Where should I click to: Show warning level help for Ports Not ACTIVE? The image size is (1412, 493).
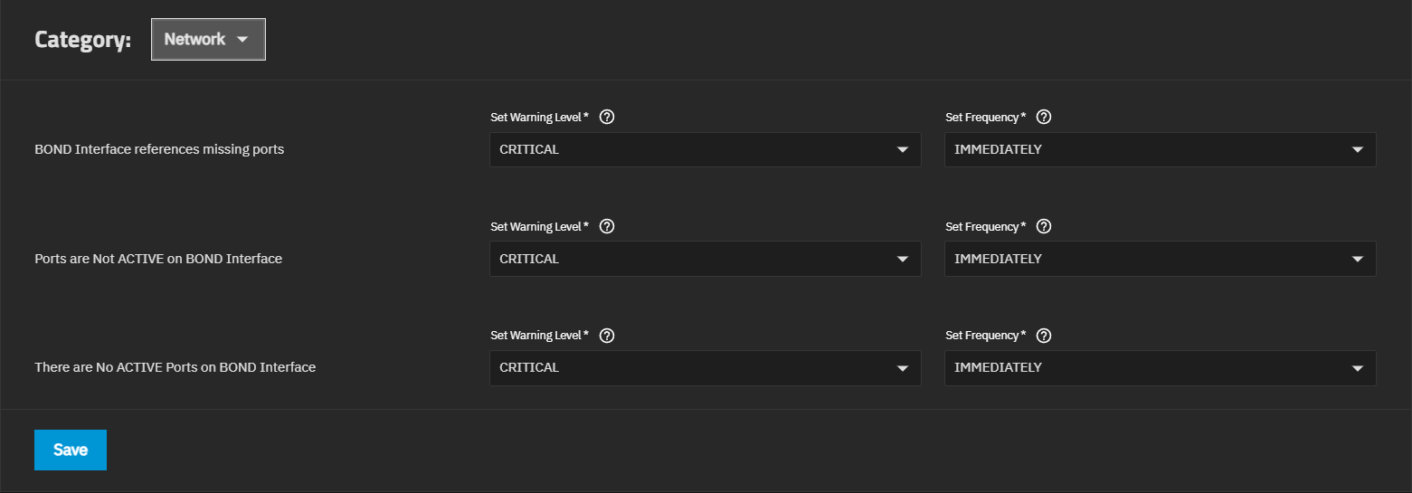point(607,226)
